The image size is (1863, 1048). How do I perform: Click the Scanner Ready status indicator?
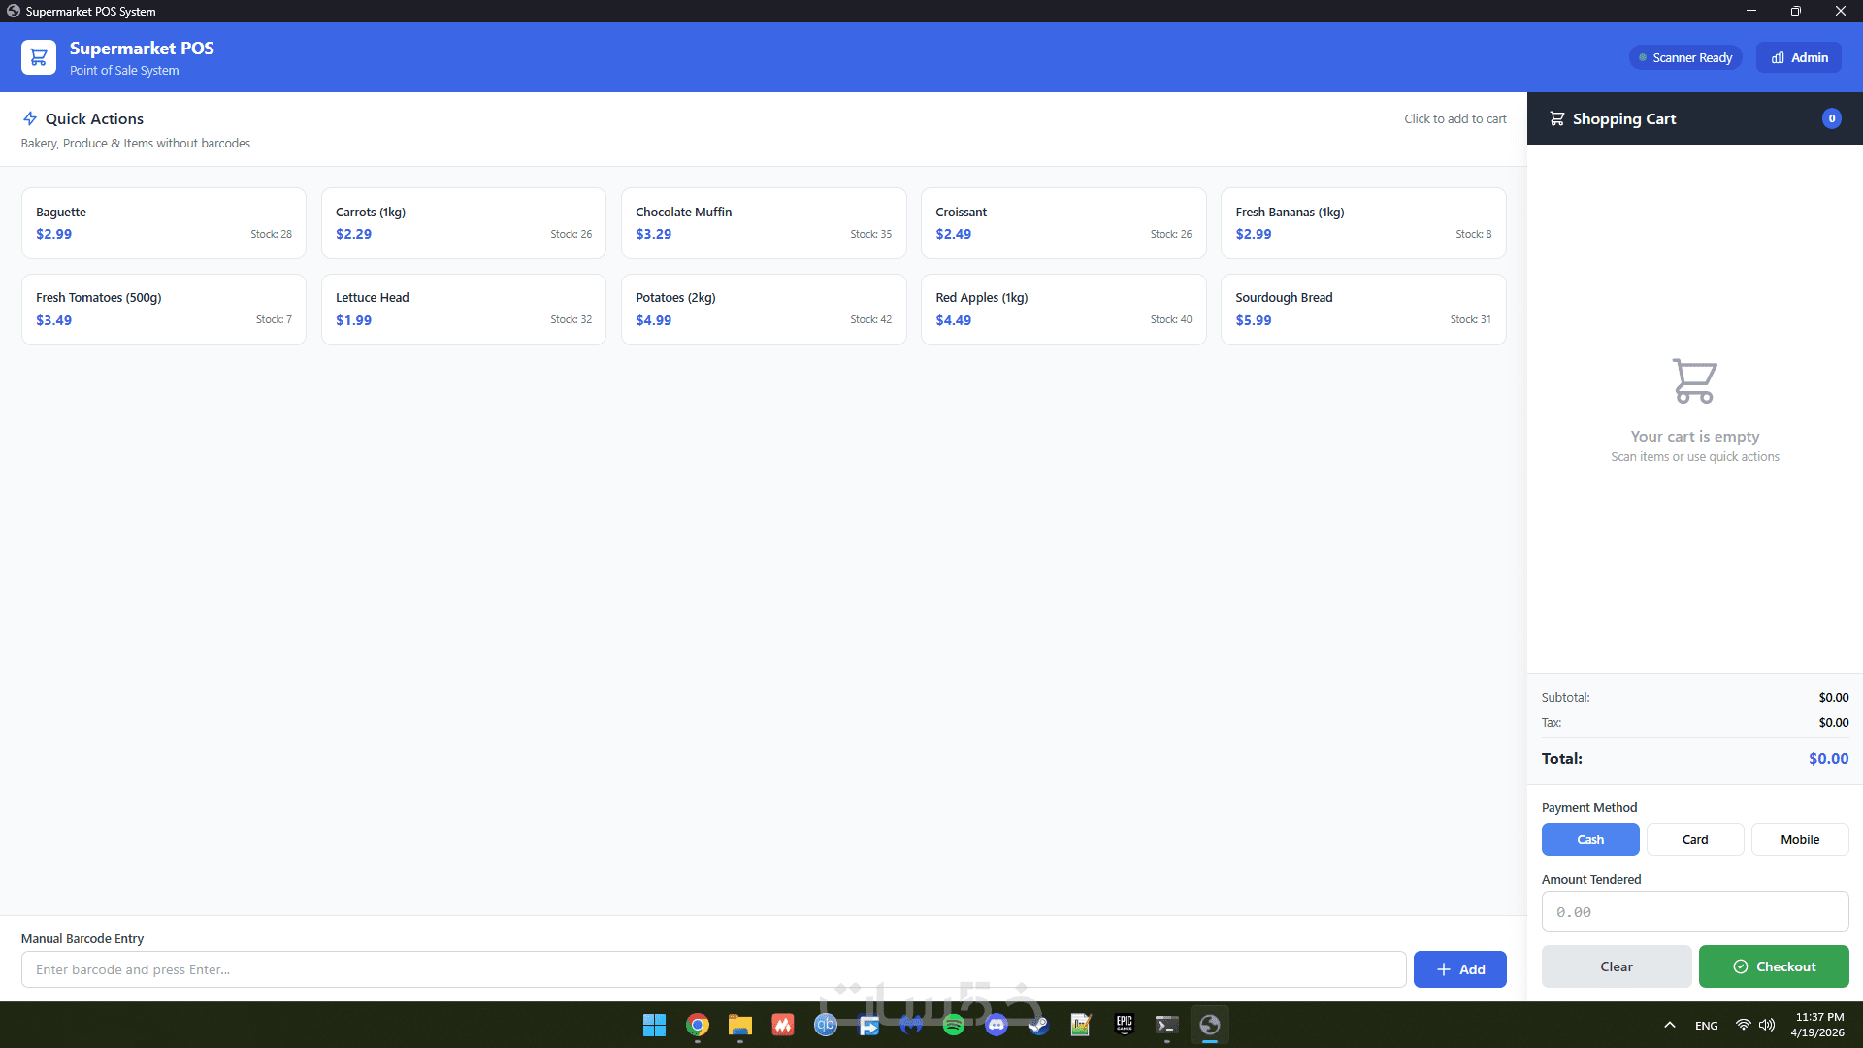pyautogui.click(x=1685, y=57)
